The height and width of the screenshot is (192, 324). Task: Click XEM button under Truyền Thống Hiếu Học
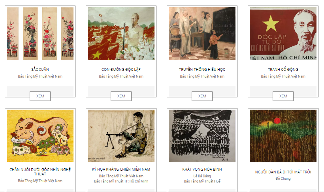click(202, 96)
